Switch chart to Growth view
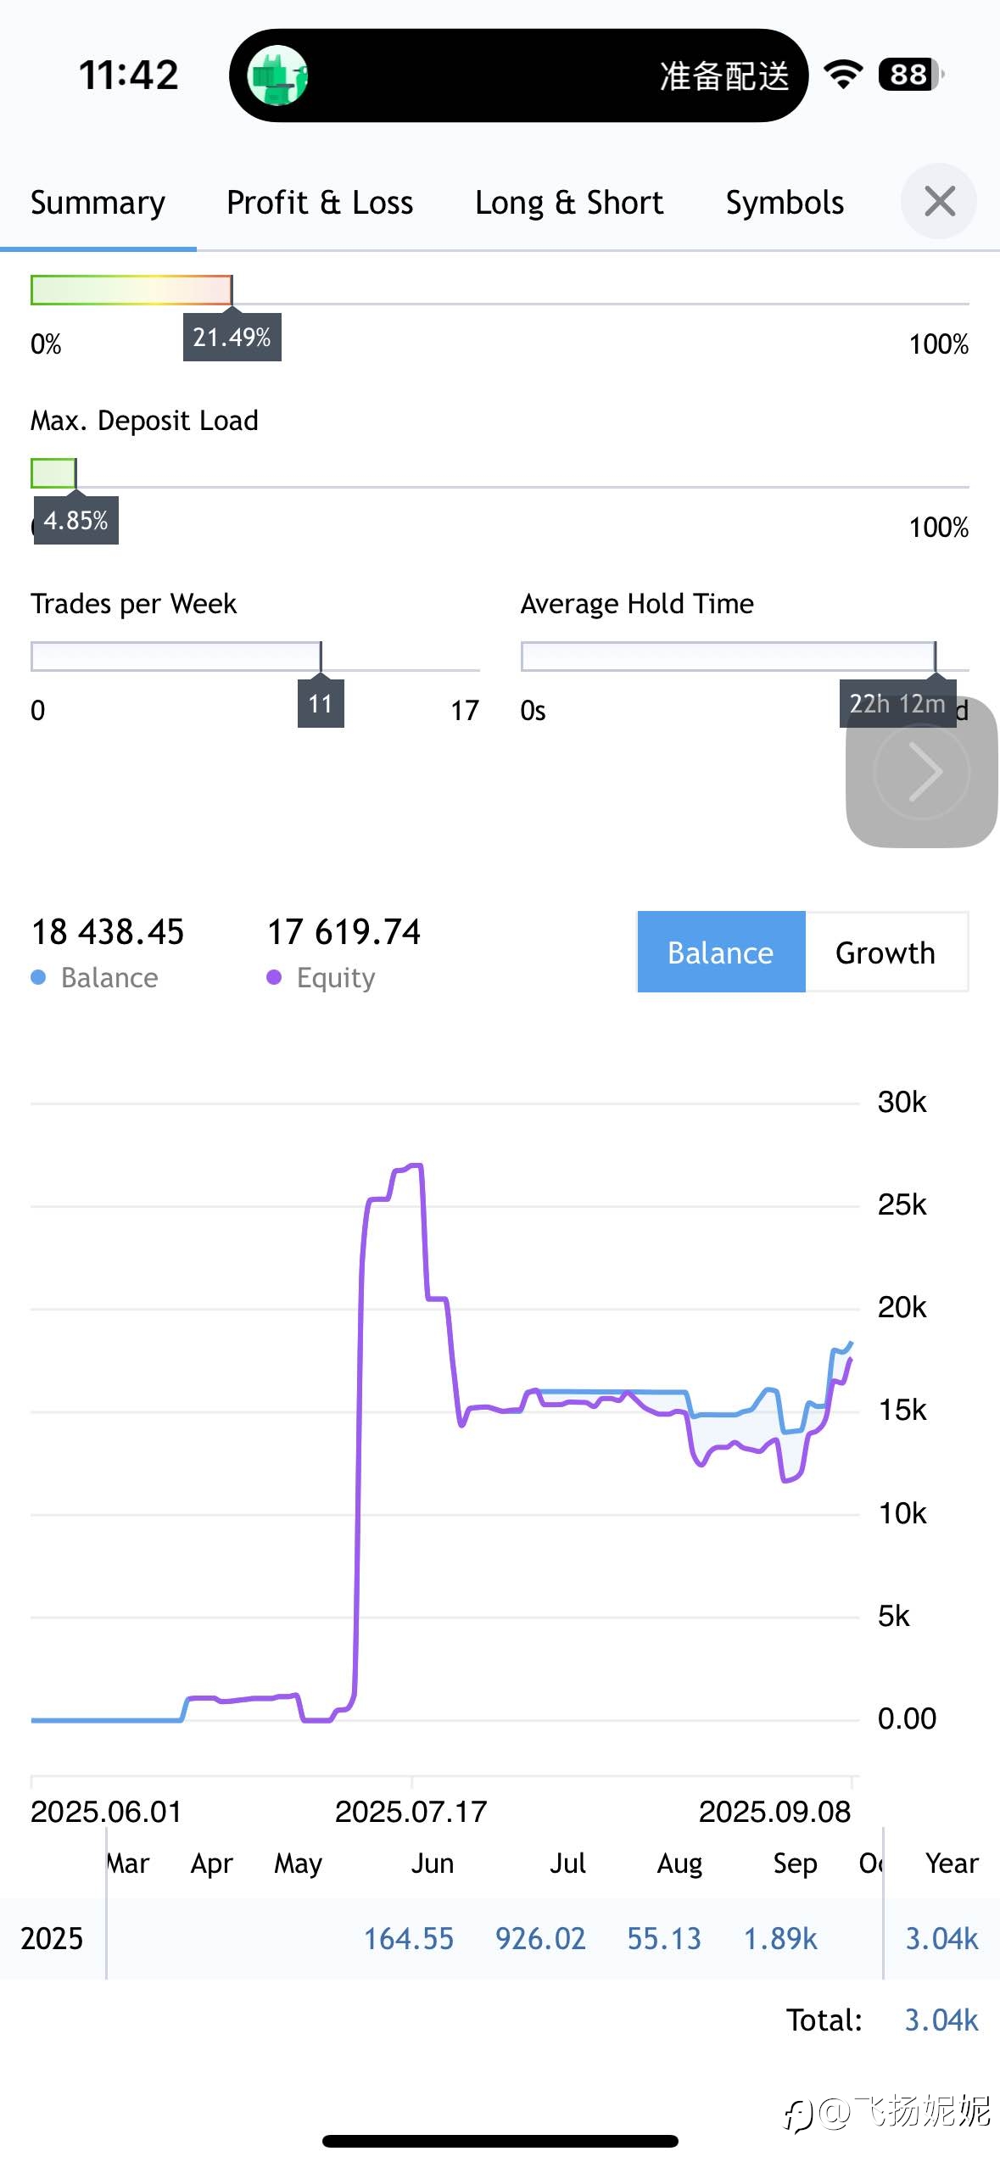Image resolution: width=1000 pixels, height=2168 pixels. coord(885,952)
